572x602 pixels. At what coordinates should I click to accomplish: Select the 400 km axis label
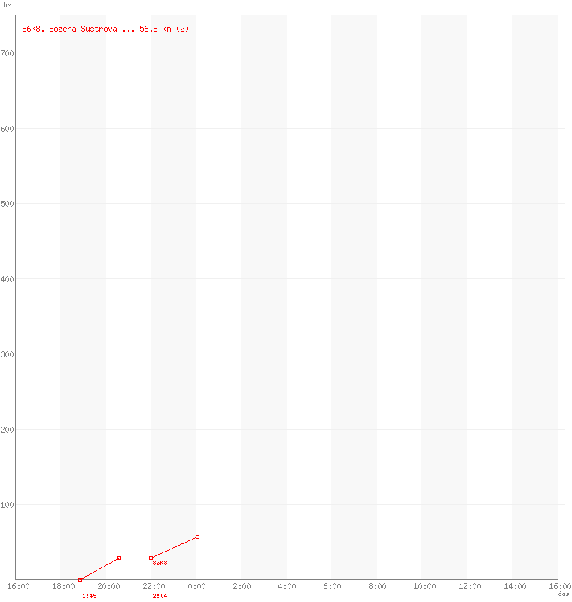(x=8, y=278)
